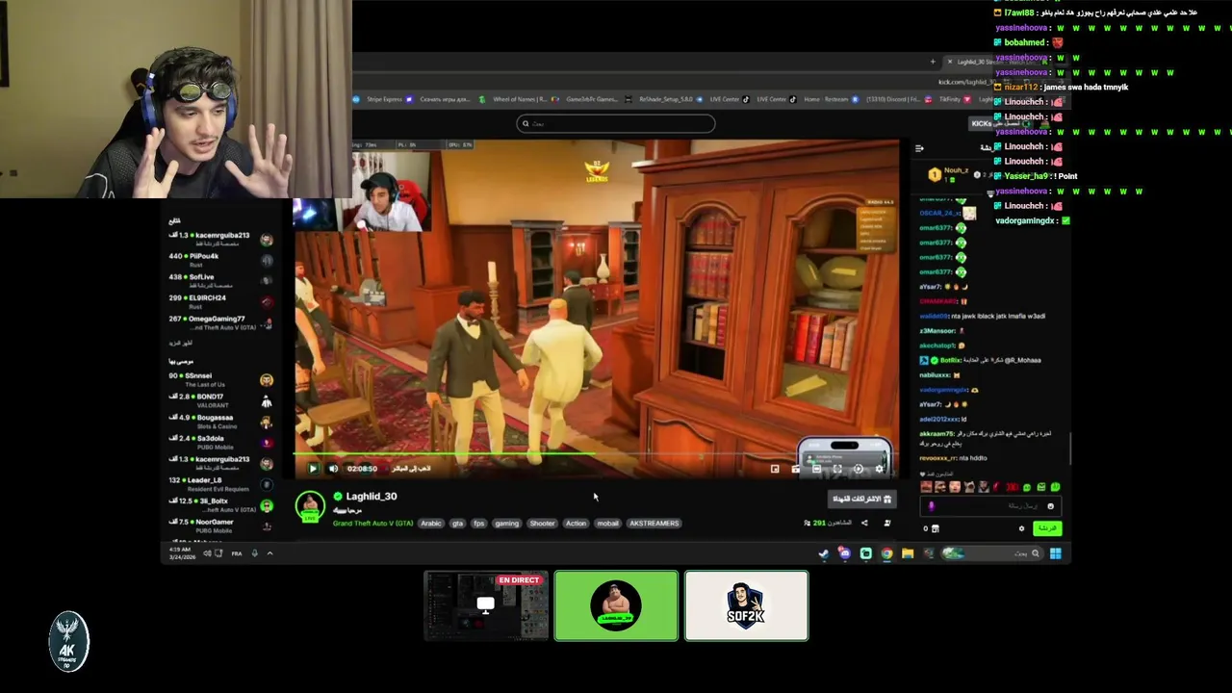1232x693 pixels.
Task: Select the EN DIRECT scene thumbnail
Action: tap(486, 605)
